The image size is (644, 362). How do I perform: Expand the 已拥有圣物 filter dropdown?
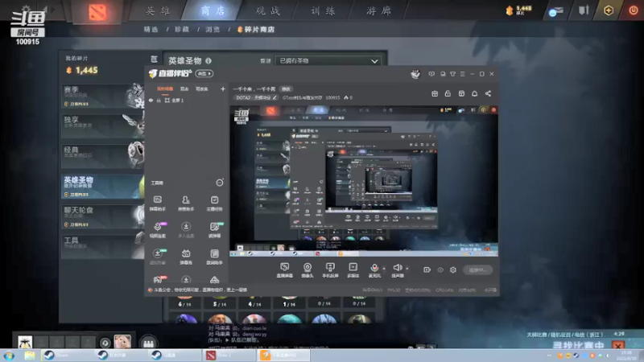(x=328, y=61)
